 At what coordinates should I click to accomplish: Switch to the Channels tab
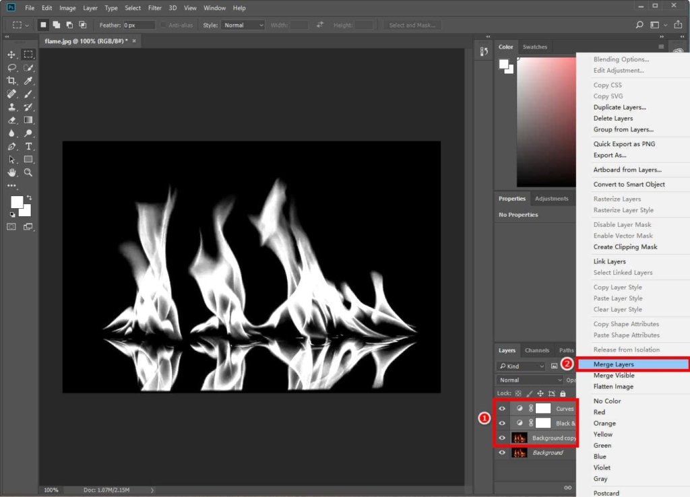(x=537, y=350)
